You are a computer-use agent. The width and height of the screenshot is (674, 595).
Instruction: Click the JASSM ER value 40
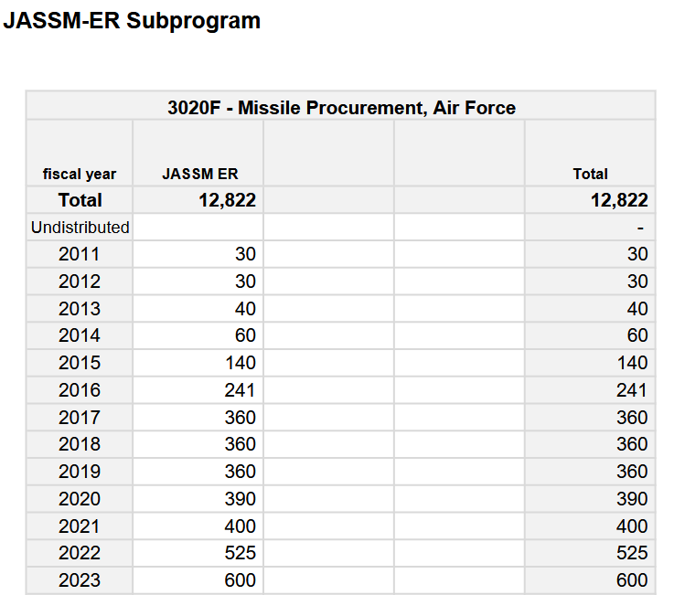coord(245,309)
